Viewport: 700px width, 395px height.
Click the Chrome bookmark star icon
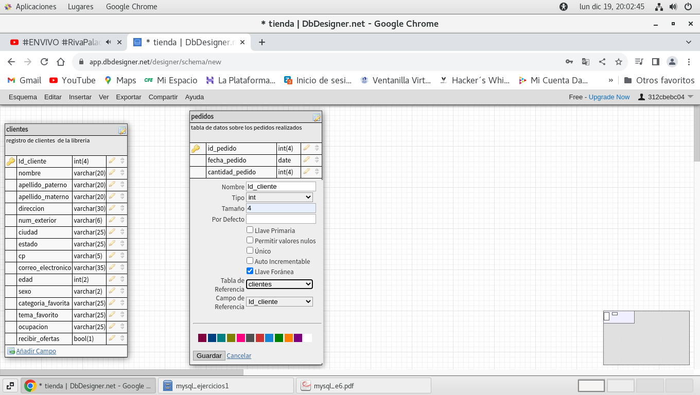619,62
